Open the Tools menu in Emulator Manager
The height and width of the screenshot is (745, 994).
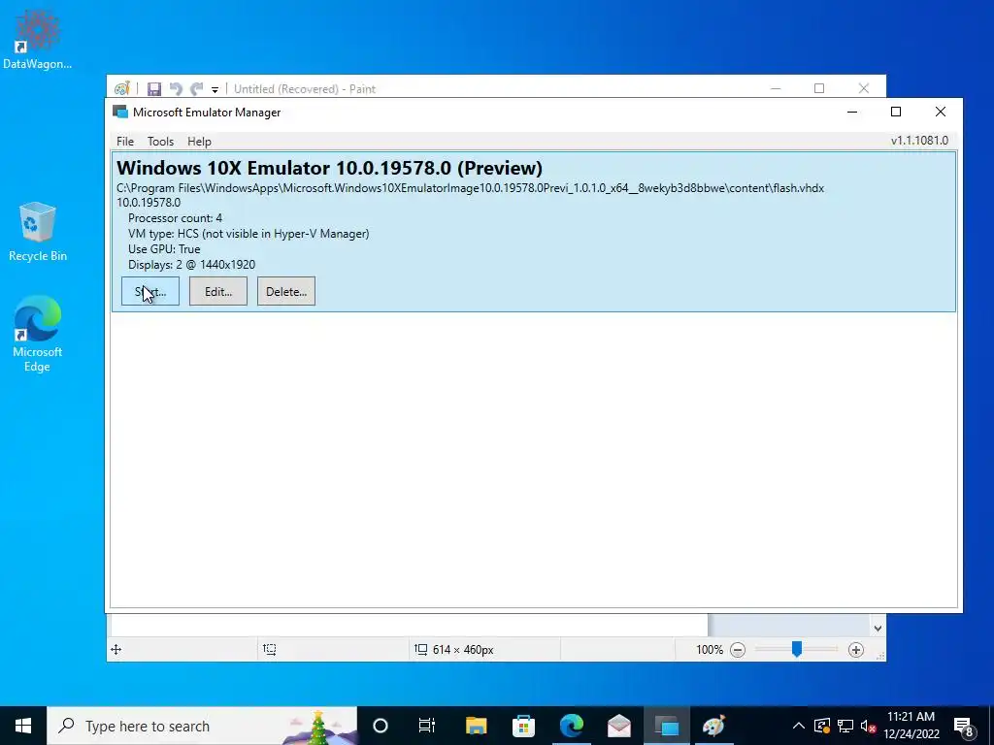coord(160,142)
